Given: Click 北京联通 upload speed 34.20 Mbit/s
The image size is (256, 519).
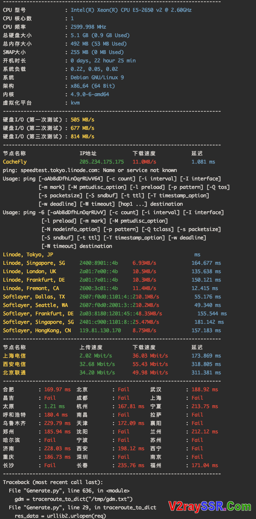Looking at the screenshot, I should tap(97, 372).
